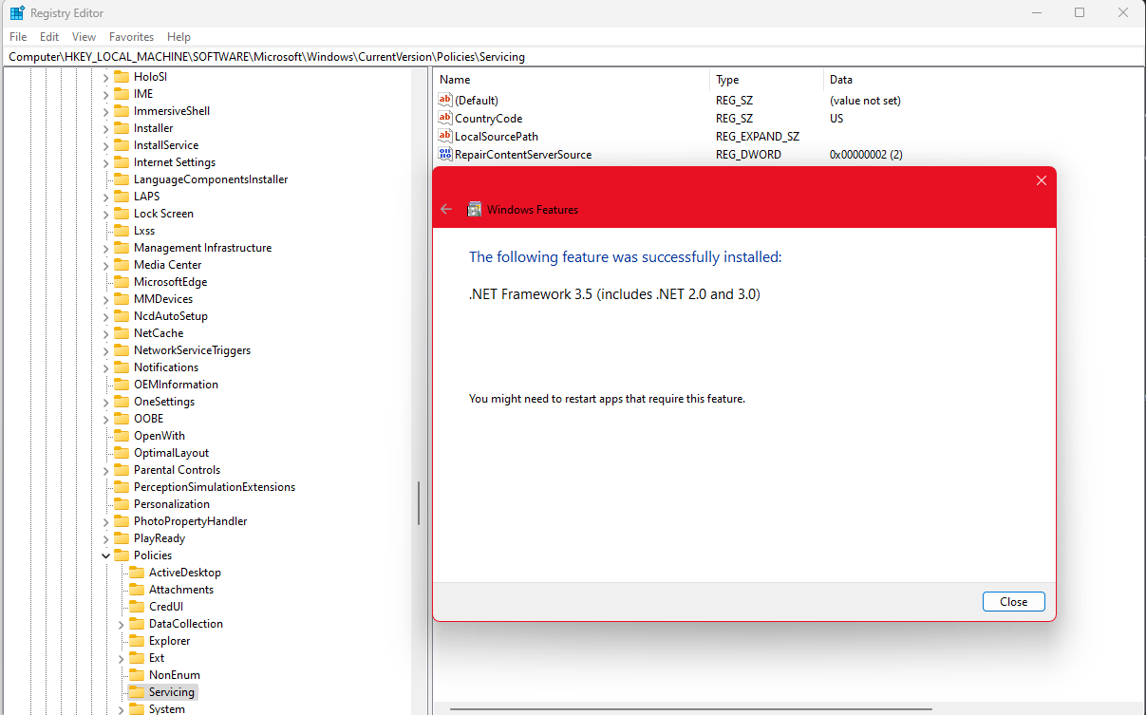This screenshot has height=715, width=1146.
Task: Expand the Ext node
Action: coord(119,657)
